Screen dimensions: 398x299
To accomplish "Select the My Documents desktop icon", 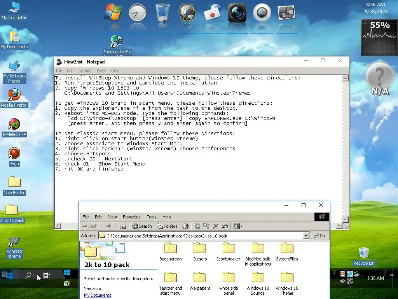I will click(x=14, y=40).
